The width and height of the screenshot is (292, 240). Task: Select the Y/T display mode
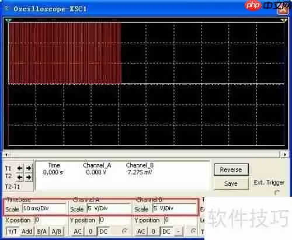click(x=13, y=231)
